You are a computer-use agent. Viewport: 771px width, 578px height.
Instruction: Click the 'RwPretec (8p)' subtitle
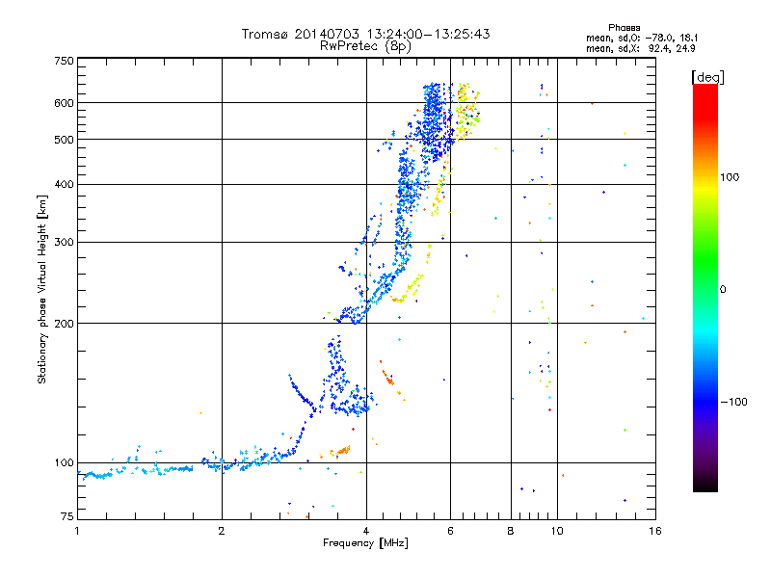pos(365,46)
